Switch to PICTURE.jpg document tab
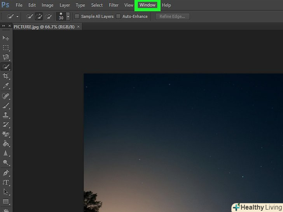The image size is (283, 212). click(x=44, y=27)
